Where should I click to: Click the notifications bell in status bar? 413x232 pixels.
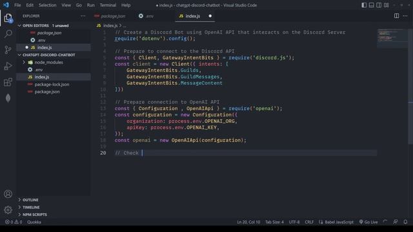point(406,222)
